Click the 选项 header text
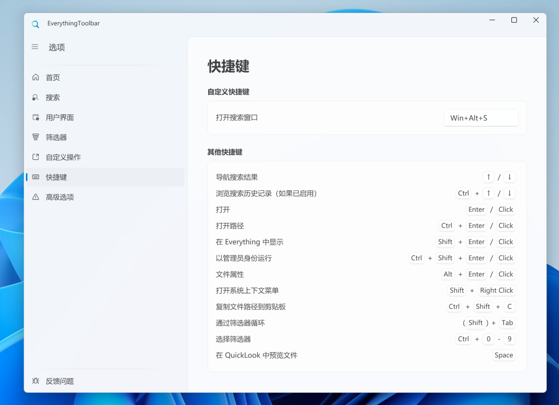559x405 pixels. (57, 48)
